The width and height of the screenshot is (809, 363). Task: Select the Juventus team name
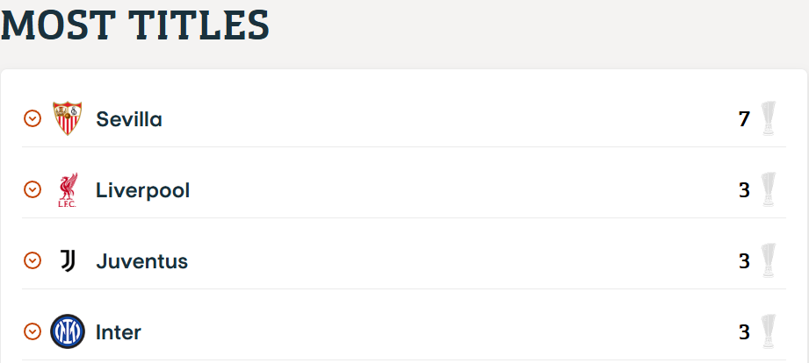tap(142, 261)
